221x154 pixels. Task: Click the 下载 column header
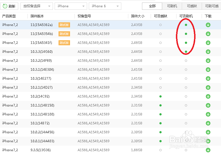pos(208,16)
